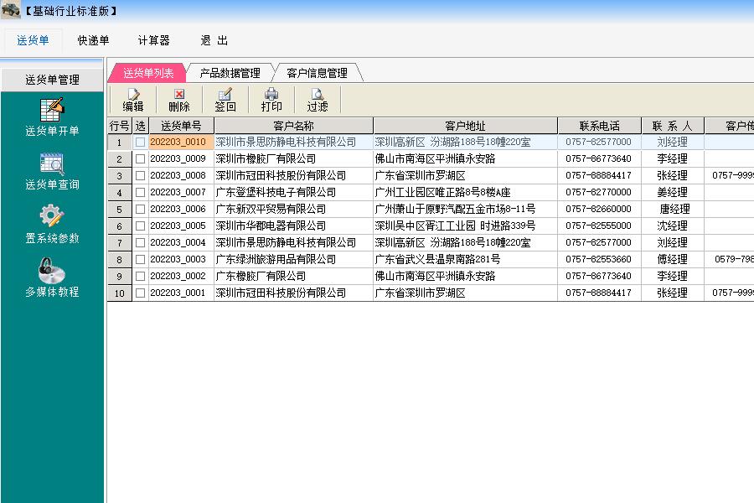Click the 打印 (Print) toolbar icon
754x503 pixels.
[271, 100]
